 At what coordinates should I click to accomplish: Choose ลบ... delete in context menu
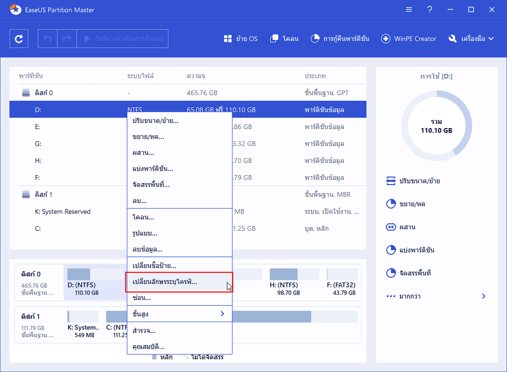click(x=179, y=201)
